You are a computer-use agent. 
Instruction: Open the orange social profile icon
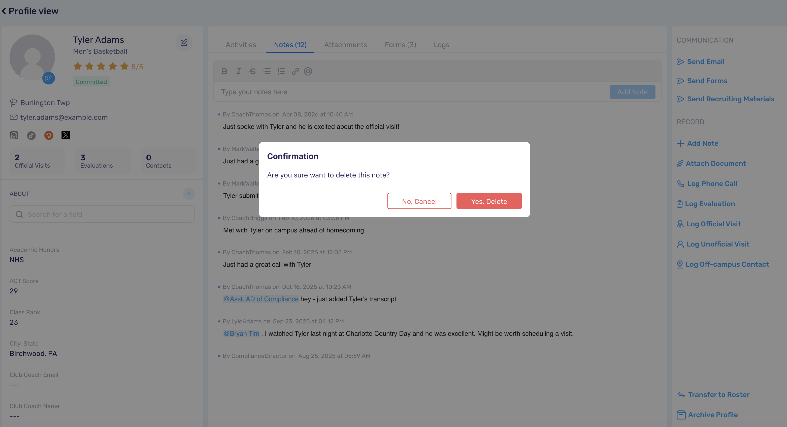(x=49, y=135)
